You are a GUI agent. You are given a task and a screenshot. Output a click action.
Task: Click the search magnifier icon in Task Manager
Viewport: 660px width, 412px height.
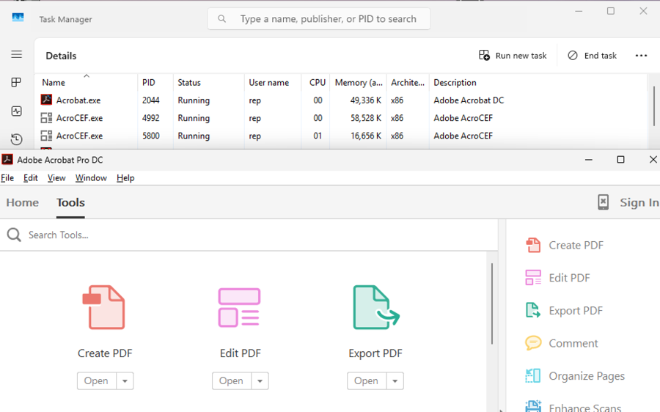click(x=221, y=18)
